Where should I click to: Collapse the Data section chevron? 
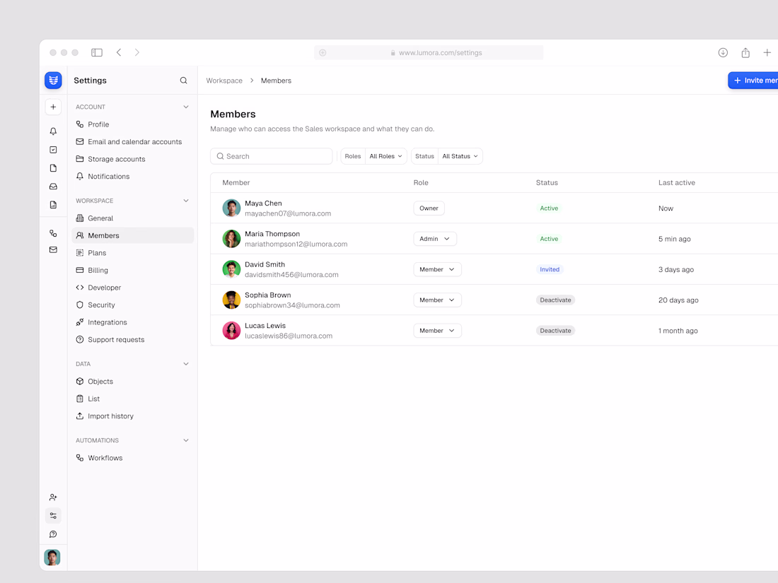tap(186, 364)
